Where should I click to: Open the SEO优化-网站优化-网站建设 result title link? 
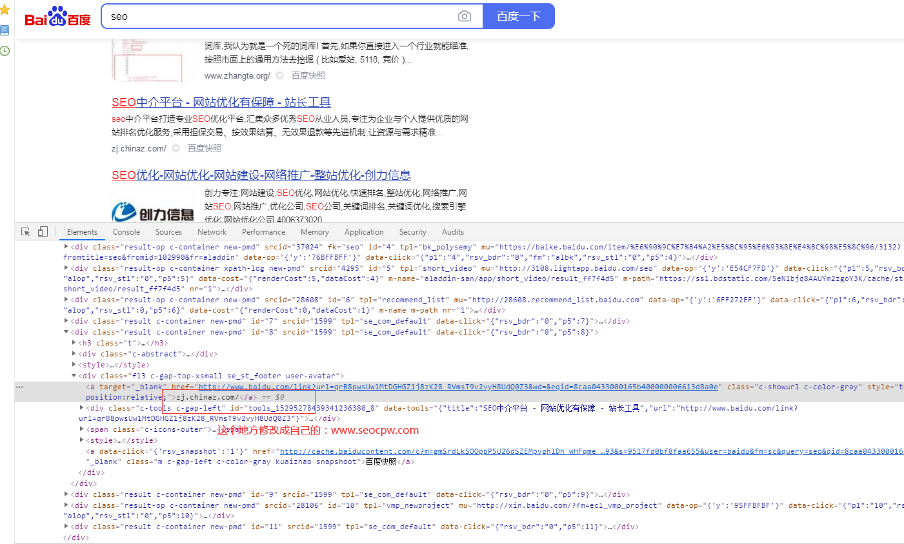click(x=261, y=175)
